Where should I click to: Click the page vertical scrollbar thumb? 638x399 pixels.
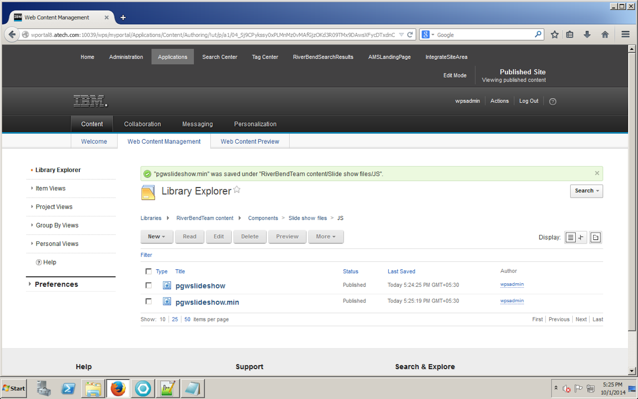(632, 192)
